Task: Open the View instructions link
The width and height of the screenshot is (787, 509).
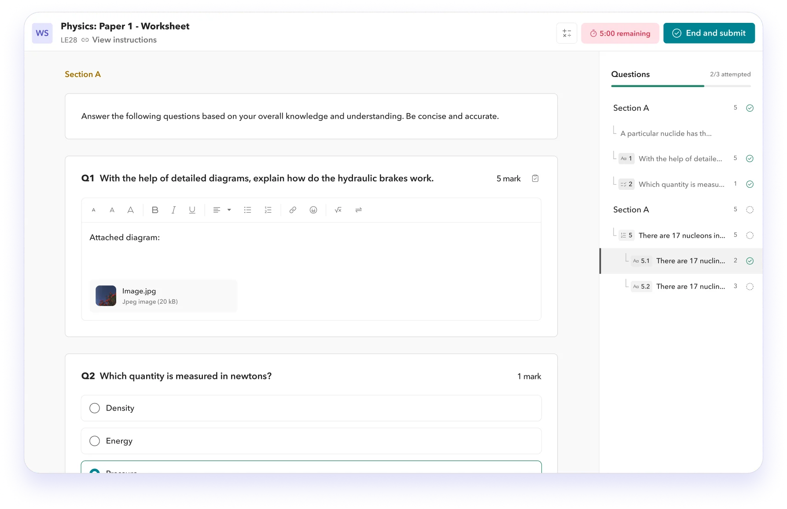Action: tap(124, 40)
